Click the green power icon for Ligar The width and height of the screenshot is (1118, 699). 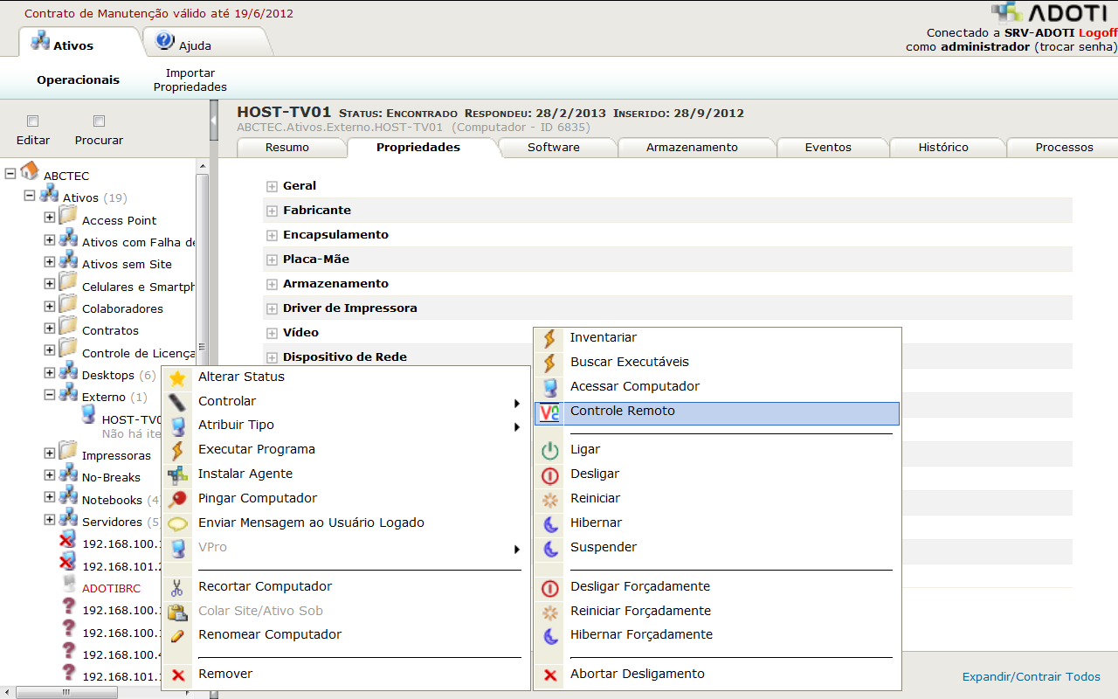click(550, 452)
